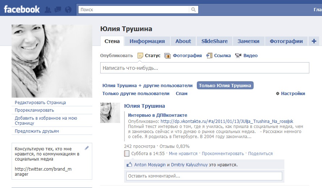Open the Фотографии tab
Viewport: 322px width, 188px height.
click(x=286, y=41)
